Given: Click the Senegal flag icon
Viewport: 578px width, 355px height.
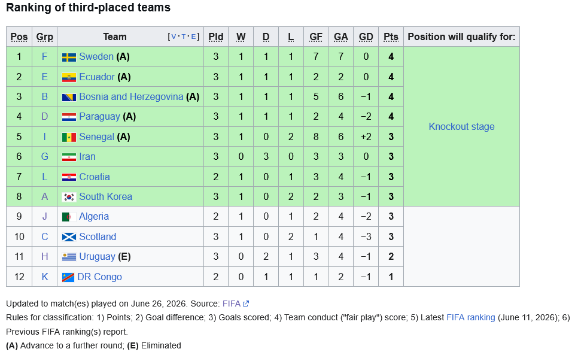Looking at the screenshot, I should click(x=69, y=137).
